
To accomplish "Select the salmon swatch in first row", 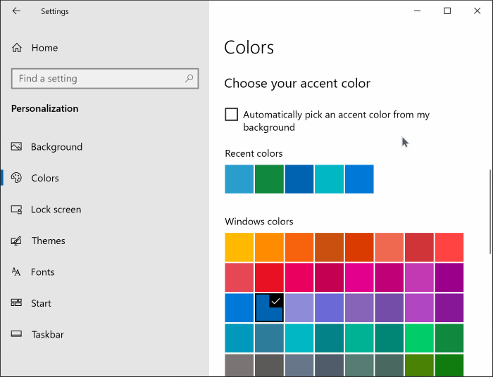I will 389,247.
